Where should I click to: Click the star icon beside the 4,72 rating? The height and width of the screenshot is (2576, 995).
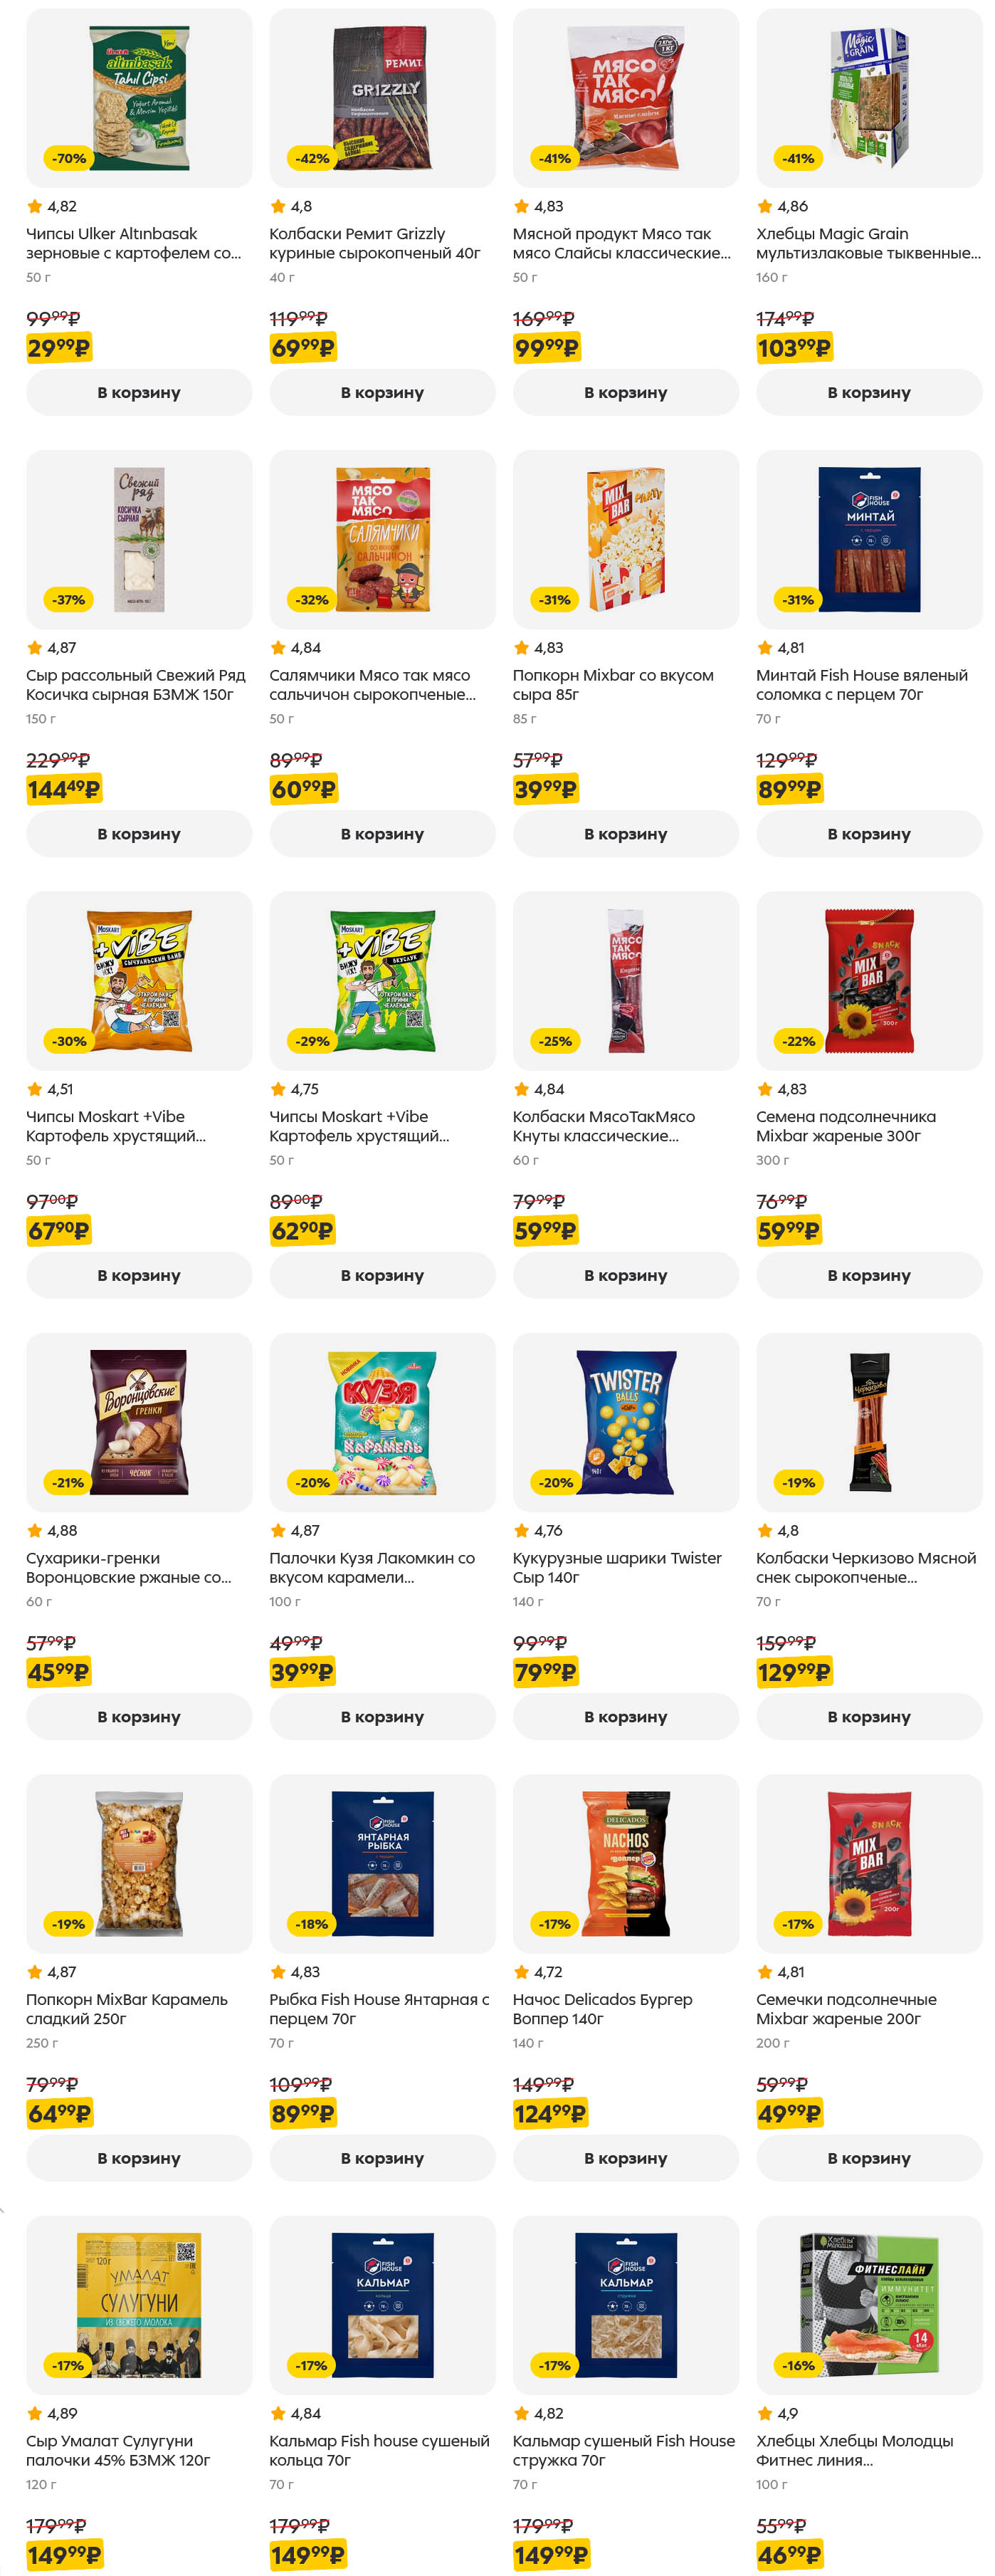(521, 1972)
